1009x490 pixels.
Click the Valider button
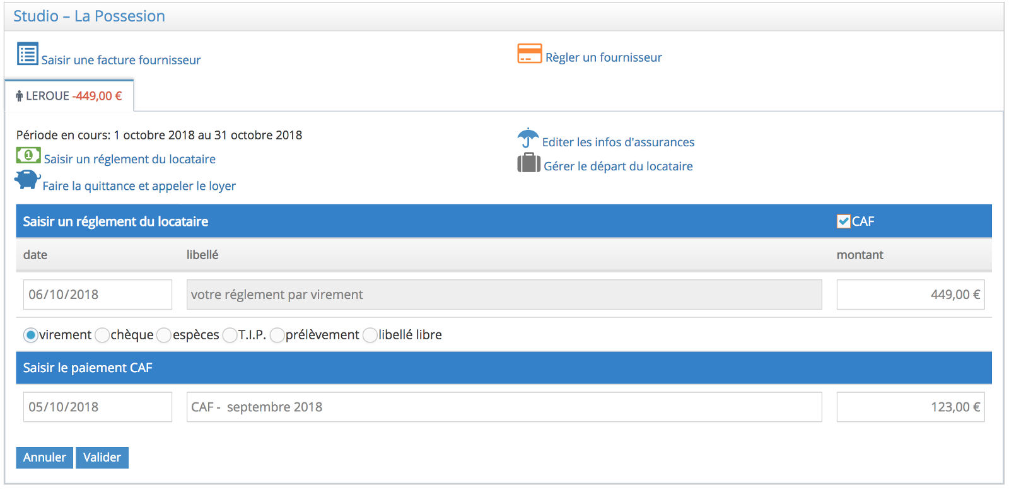point(102,458)
